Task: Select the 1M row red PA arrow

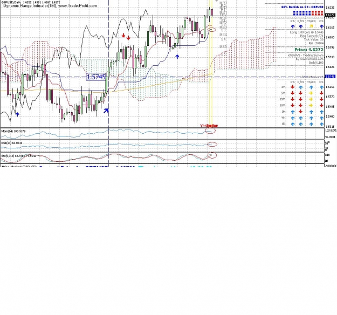Action: click(x=292, y=87)
